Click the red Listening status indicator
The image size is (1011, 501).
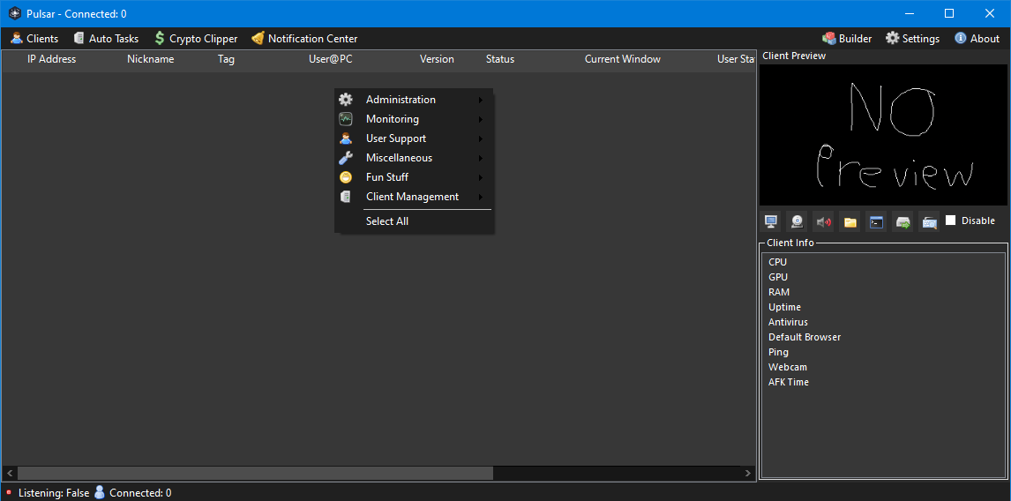pyautogui.click(x=9, y=492)
